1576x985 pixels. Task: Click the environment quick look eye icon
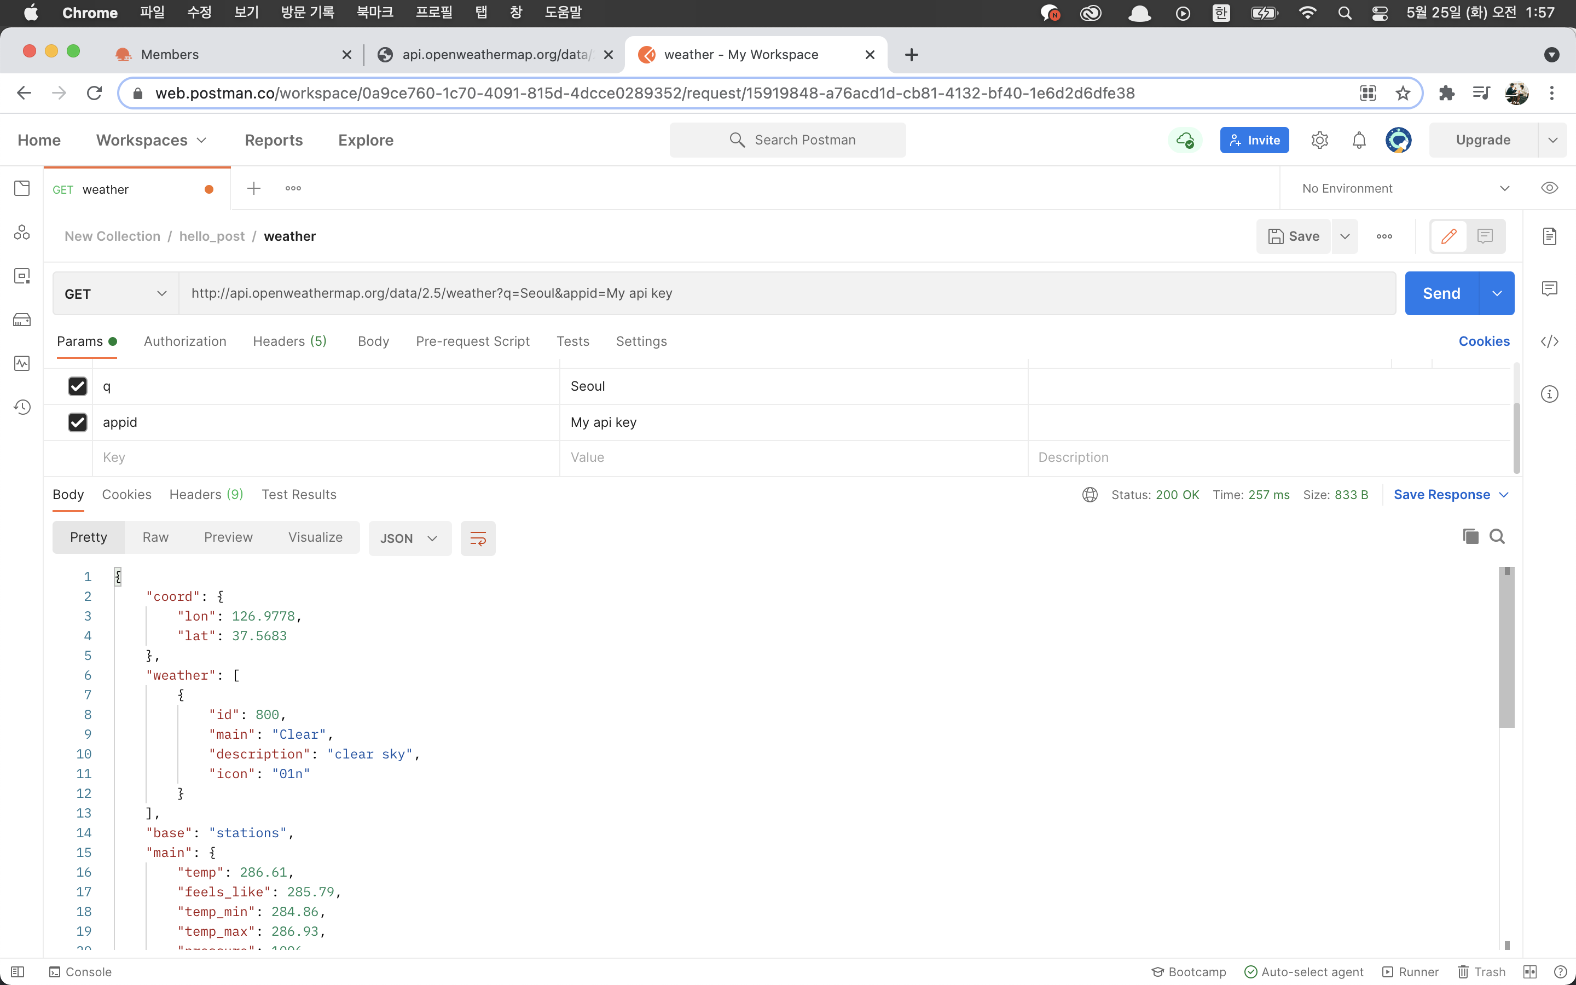[1549, 188]
